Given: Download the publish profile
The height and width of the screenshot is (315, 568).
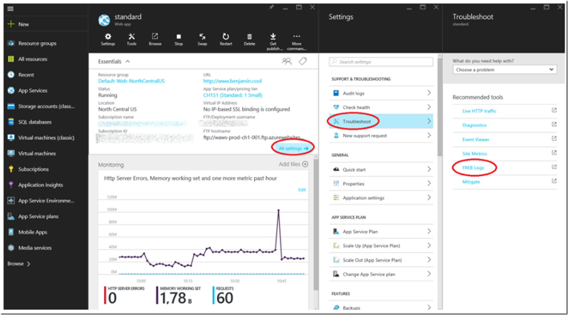Looking at the screenshot, I should (x=273, y=36).
